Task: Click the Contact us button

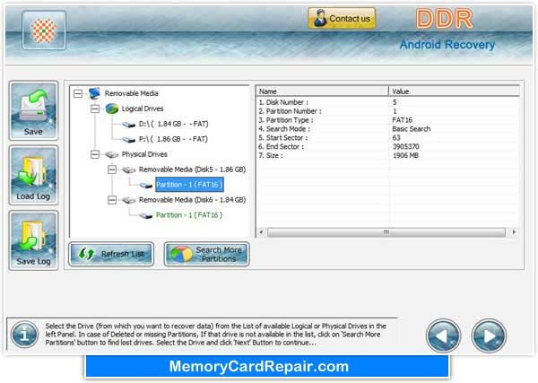Action: coord(342,18)
